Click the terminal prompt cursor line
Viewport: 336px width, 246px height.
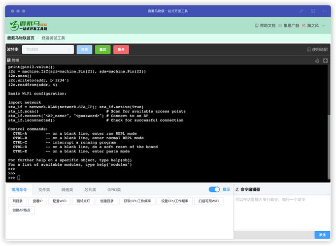click(14, 178)
